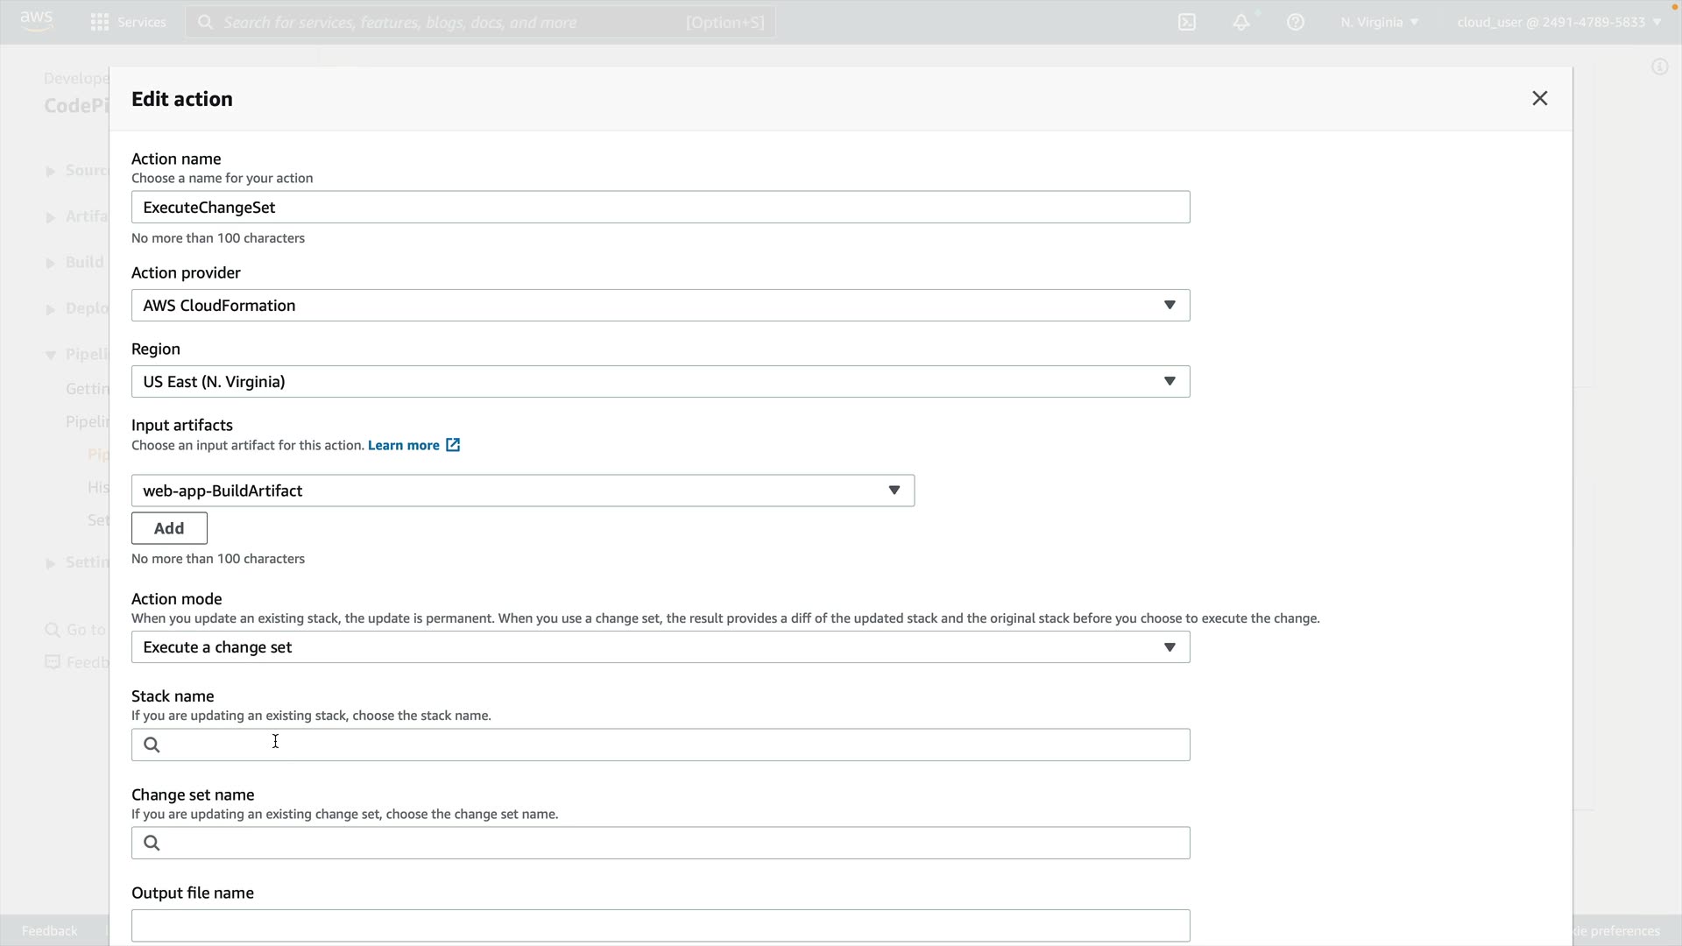Screen dimensions: 1682x946
Task: Click the external link icon beside Learn more
Action: 453,445
